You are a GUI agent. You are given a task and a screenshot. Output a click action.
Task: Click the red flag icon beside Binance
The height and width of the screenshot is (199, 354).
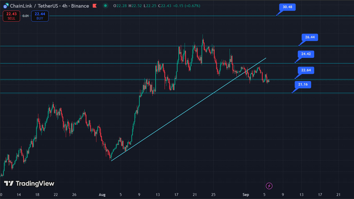click(x=94, y=6)
